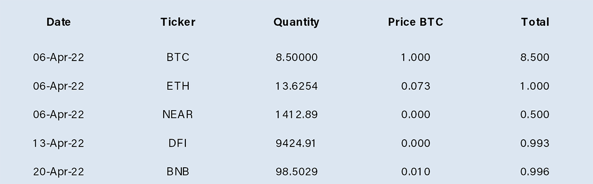Click the Total column header

click(535, 22)
